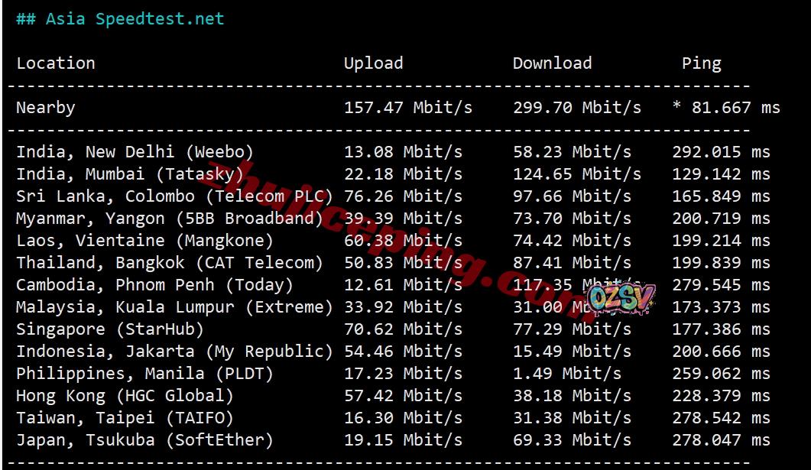Viewport: 811px width, 470px height.
Task: Click Philippines Manila download speed 1.49 Mbit/s
Action: [x=567, y=374]
